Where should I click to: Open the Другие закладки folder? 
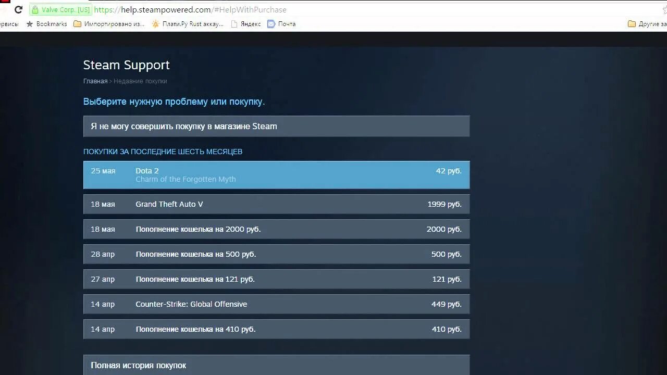click(x=647, y=24)
